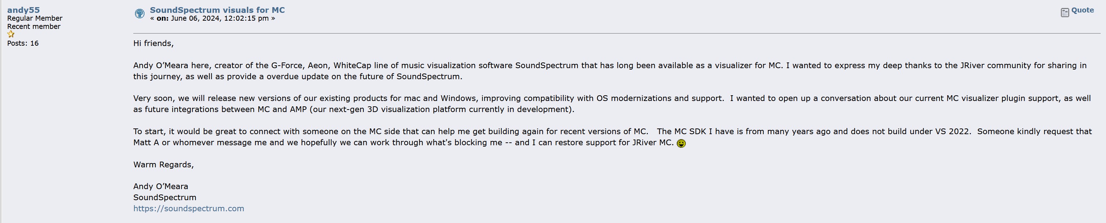Click the June 06, 2024 post timestamp

click(x=219, y=18)
